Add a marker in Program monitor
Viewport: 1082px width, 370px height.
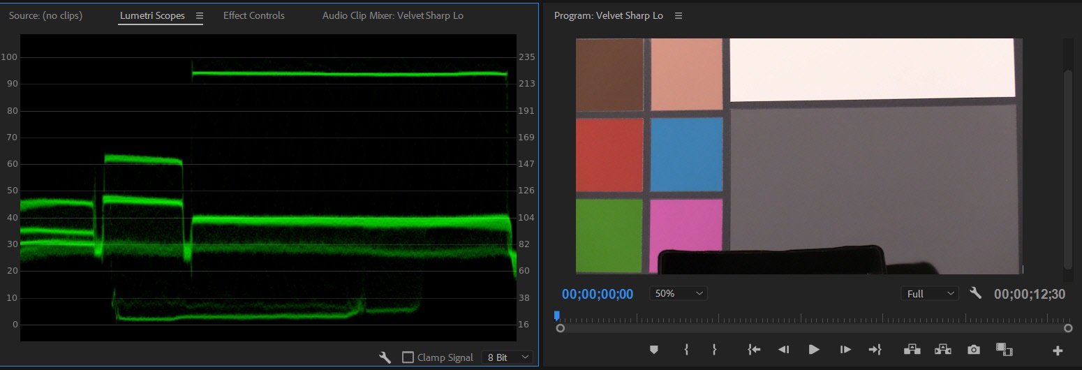coord(654,350)
